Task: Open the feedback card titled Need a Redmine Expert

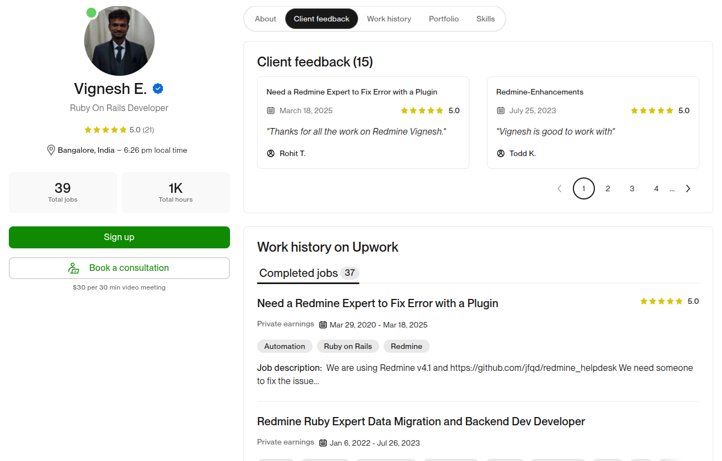Action: click(352, 92)
